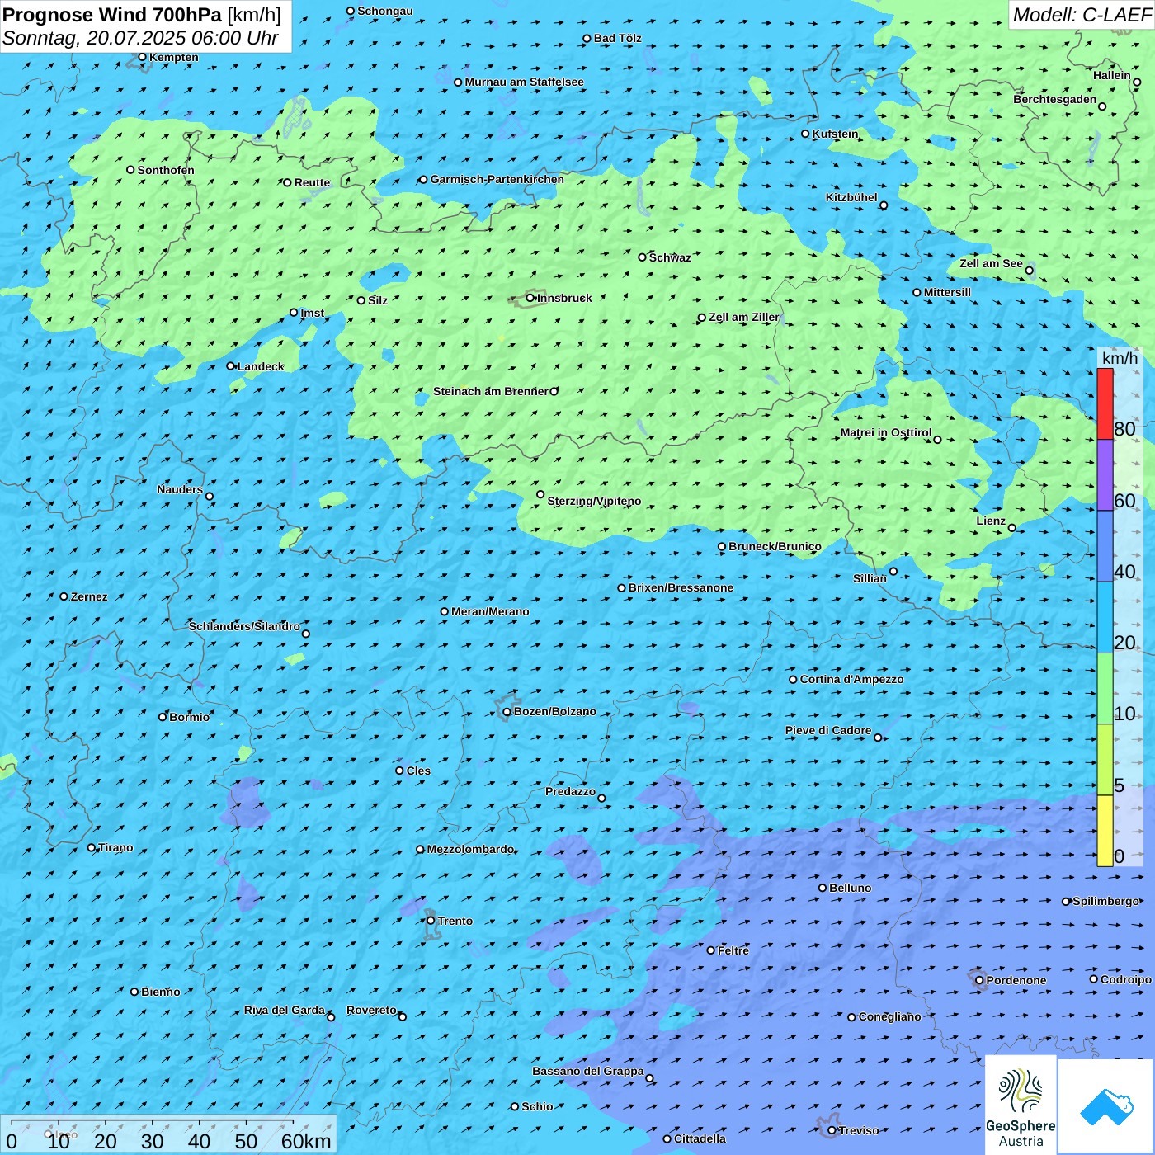Click the Sillian city marker
1155x1155 pixels.
point(893,571)
